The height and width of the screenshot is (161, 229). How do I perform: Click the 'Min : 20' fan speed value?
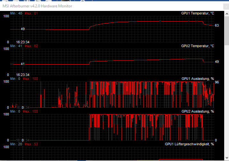click(x=16, y=144)
